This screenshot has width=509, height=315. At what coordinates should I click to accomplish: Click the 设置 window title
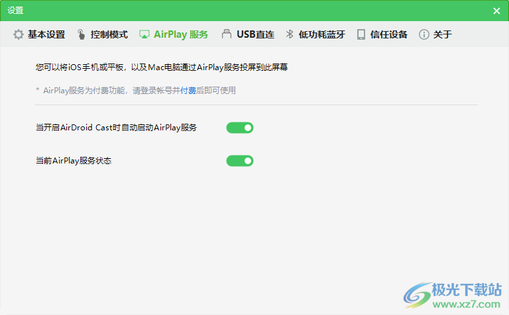15,11
